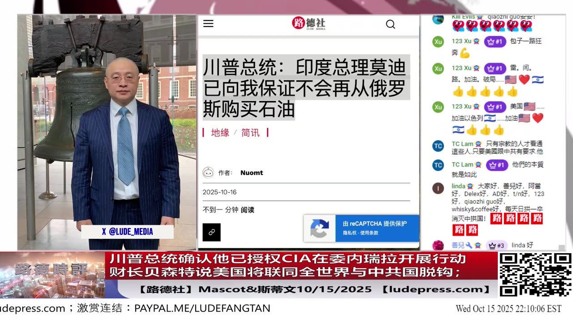Click linda's avatar in chat

tap(438, 188)
